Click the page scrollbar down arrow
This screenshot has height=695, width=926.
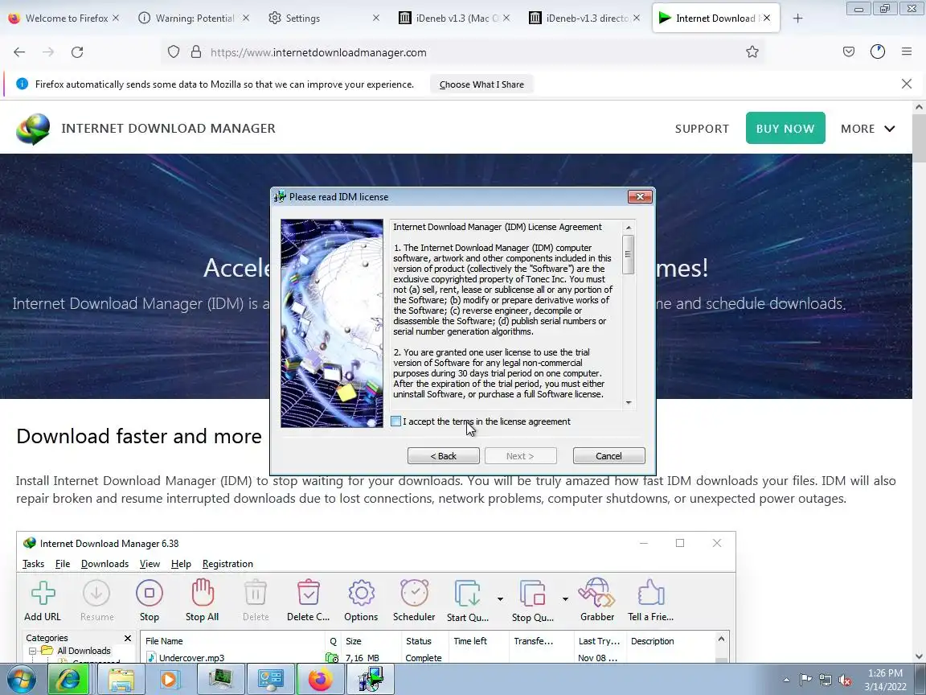tap(919, 656)
